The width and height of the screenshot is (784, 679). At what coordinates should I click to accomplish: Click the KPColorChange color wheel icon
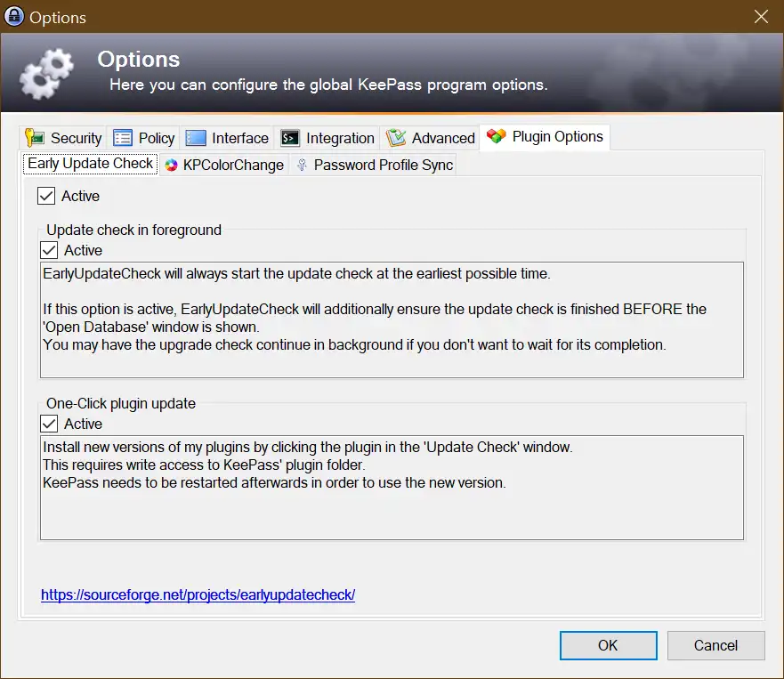(171, 165)
